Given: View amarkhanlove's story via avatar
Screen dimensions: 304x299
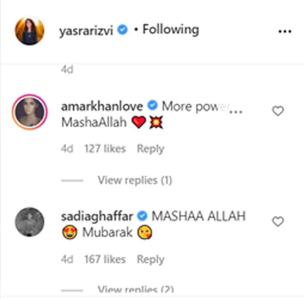Looking at the screenshot, I should pyautogui.click(x=30, y=112).
